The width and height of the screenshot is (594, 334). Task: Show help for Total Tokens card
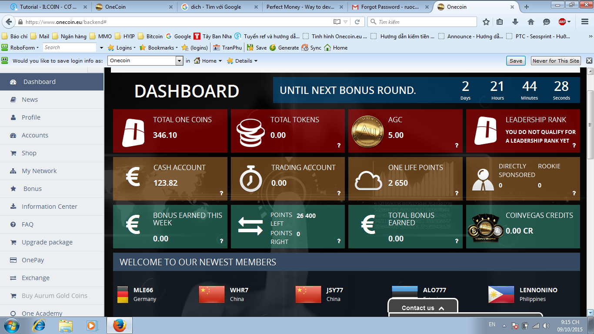(x=339, y=146)
